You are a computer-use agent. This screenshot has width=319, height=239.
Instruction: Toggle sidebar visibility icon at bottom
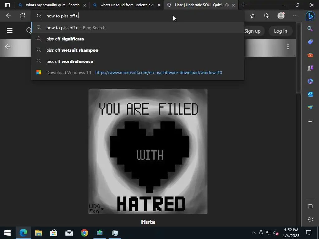tap(310, 206)
